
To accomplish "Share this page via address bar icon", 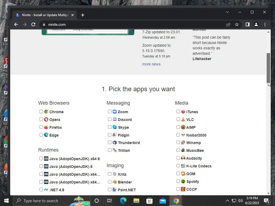I will click(228, 24).
